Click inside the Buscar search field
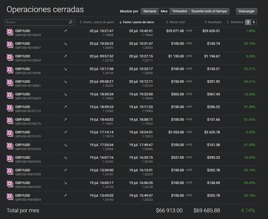The height and width of the screenshot is (219, 268). pos(35,22)
